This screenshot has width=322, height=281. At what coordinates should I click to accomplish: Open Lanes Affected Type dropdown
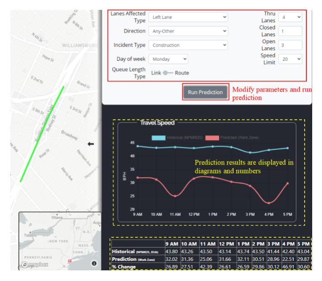pyautogui.click(x=188, y=17)
